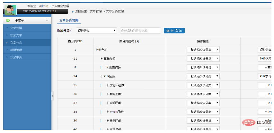Open 个人信息管理 link
Image resolution: width=274 pixels, height=133 pixels.
pyautogui.click(x=60, y=6)
